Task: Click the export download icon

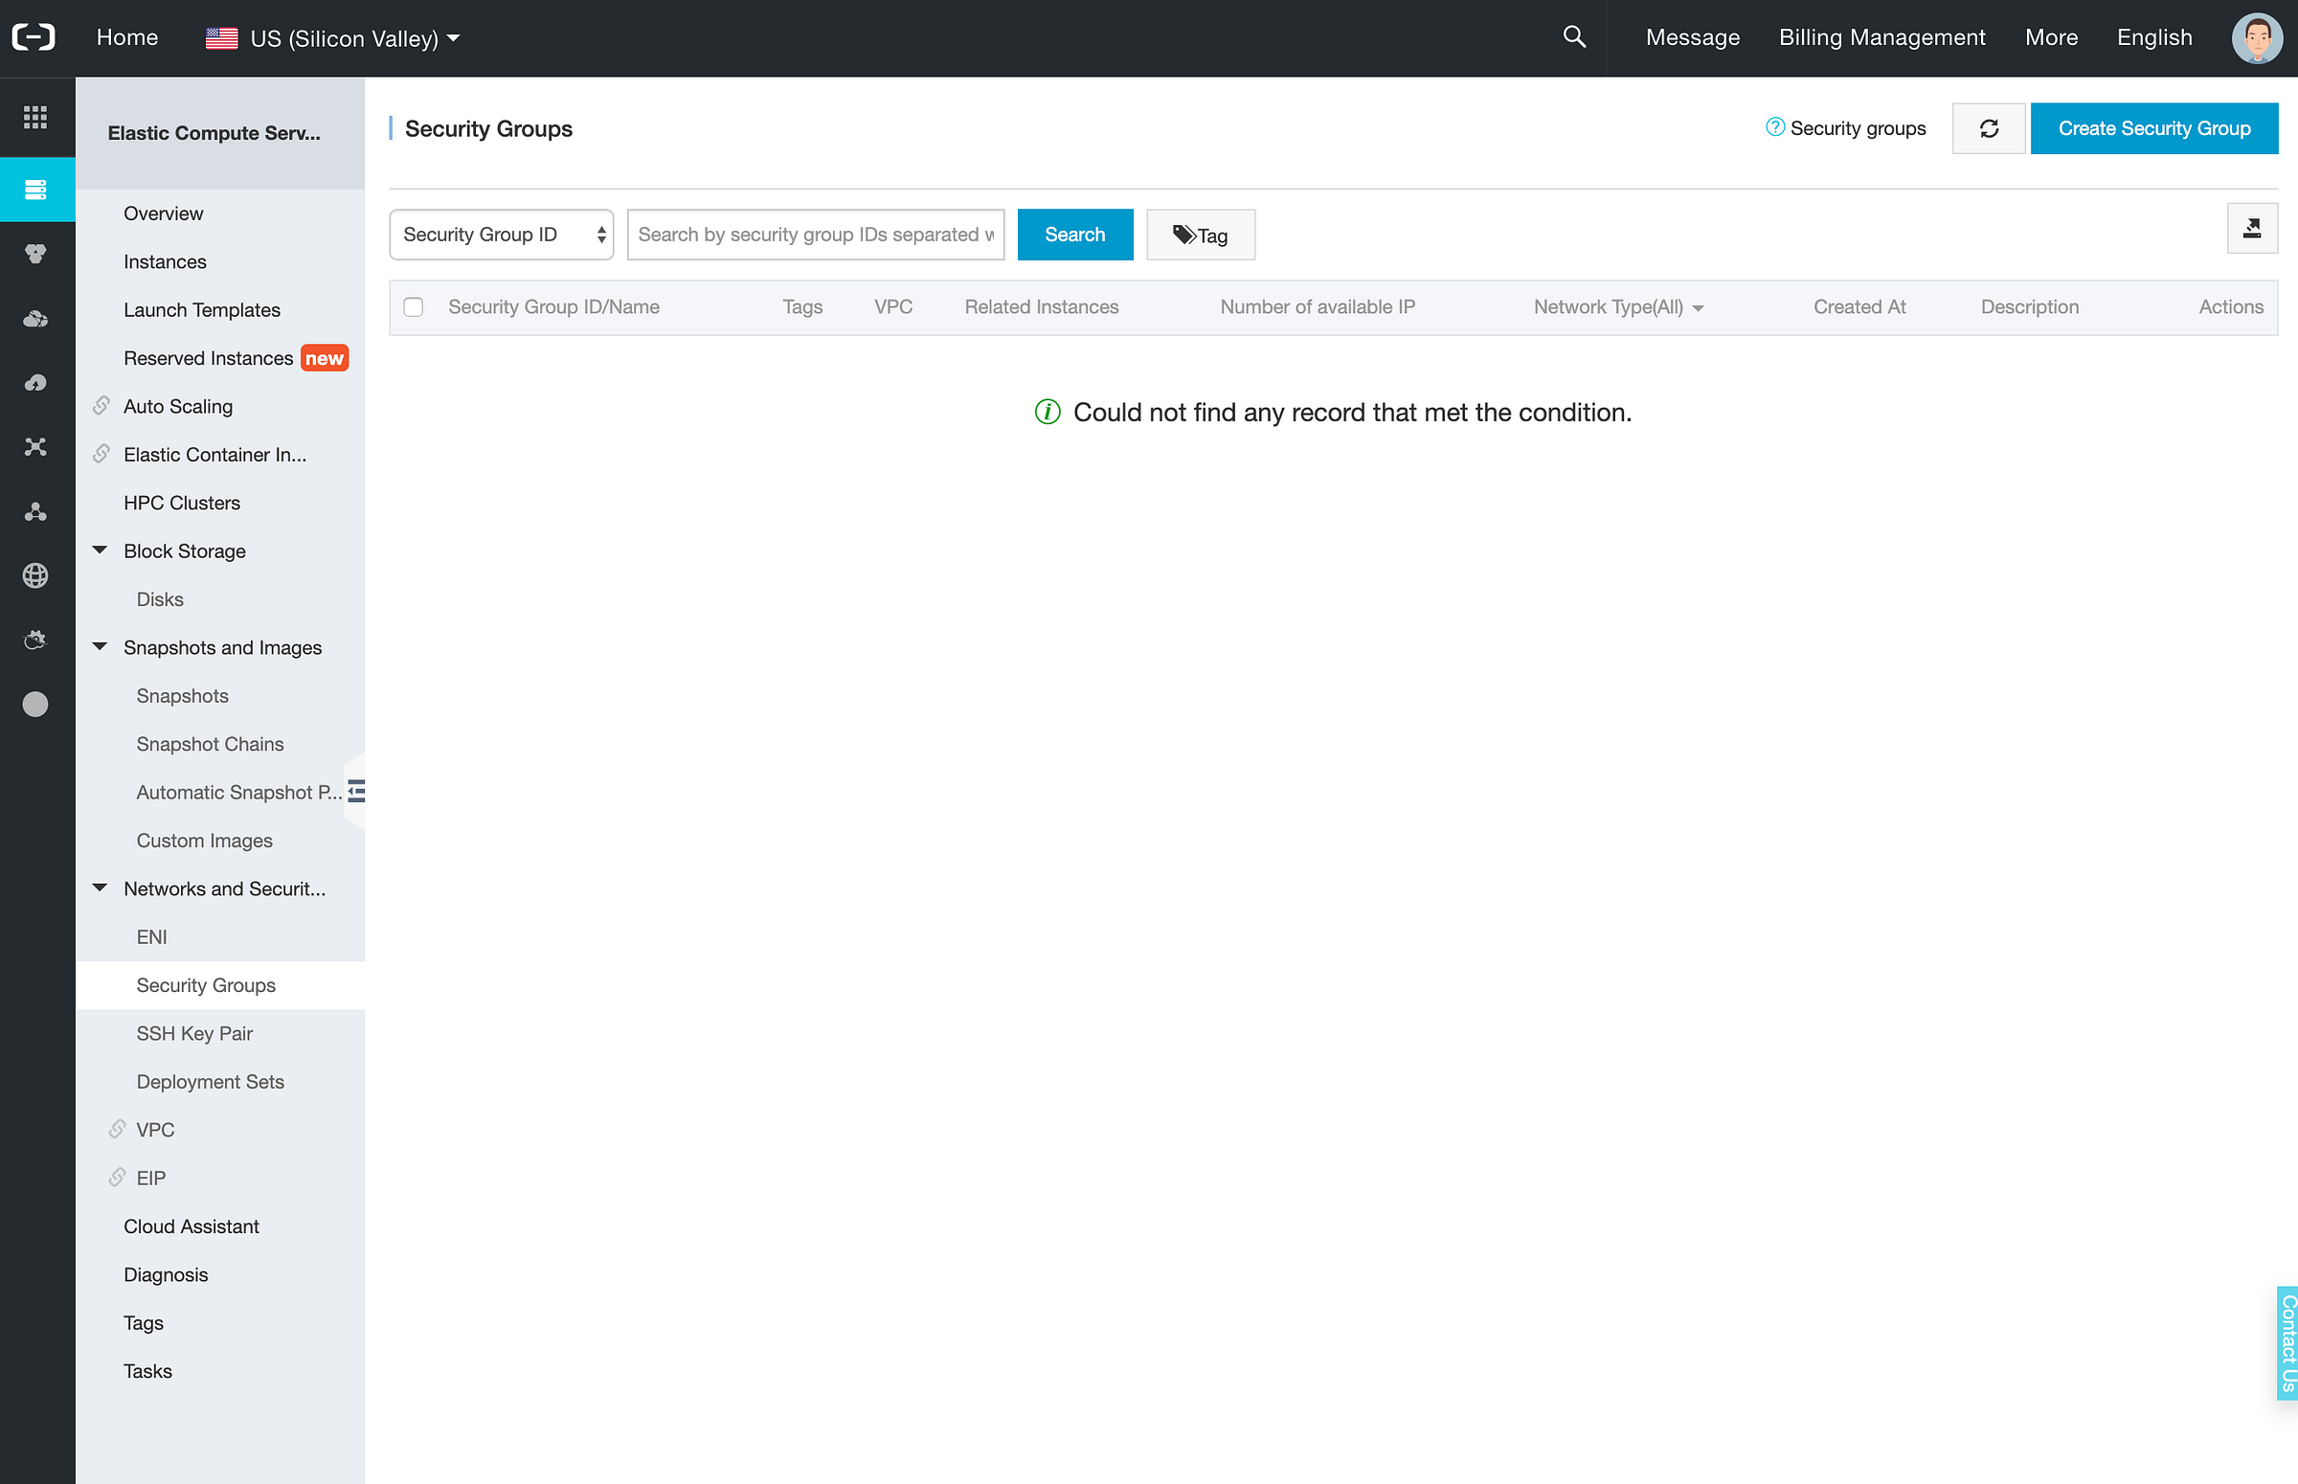Action: 2251,229
